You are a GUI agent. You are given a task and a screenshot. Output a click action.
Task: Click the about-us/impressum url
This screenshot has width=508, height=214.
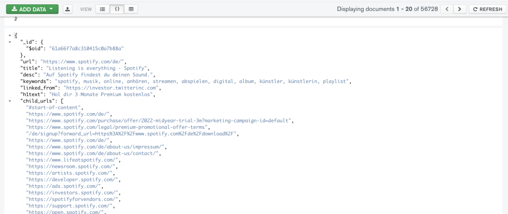point(96,147)
